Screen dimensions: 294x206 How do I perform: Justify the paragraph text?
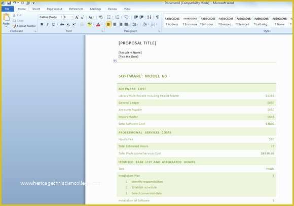pyautogui.click(x=127, y=24)
